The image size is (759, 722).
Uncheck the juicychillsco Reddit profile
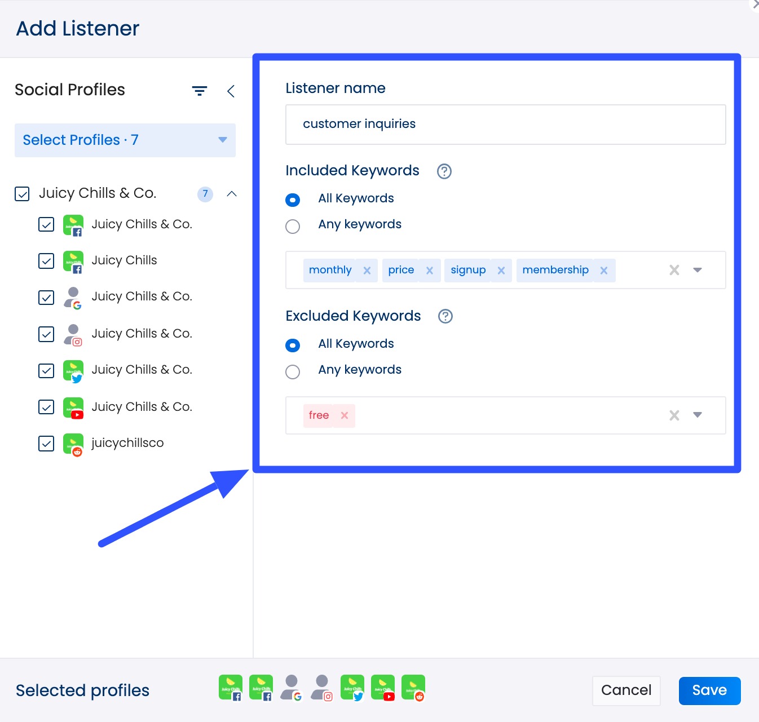click(x=46, y=444)
